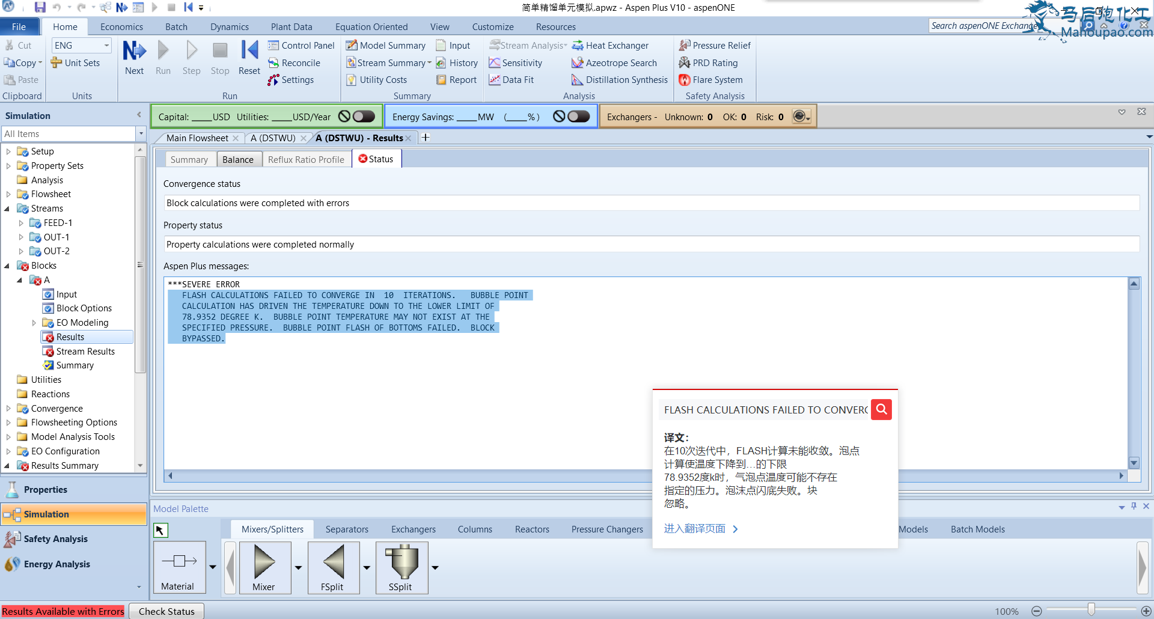This screenshot has width=1154, height=619.
Task: Expand the FEED-1 stream node
Action: [21, 223]
